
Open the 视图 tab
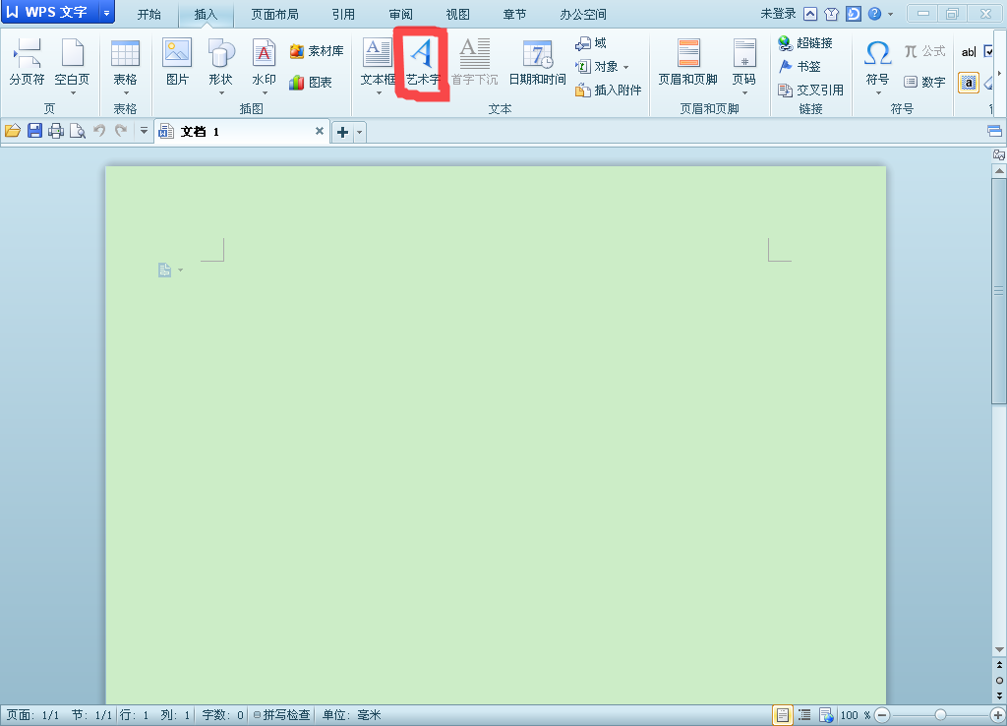457,14
